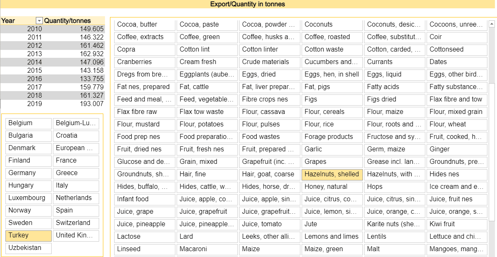Click the scrollbar up arrow in the items slicer
This screenshot has width=497, height=257.
(492, 23)
